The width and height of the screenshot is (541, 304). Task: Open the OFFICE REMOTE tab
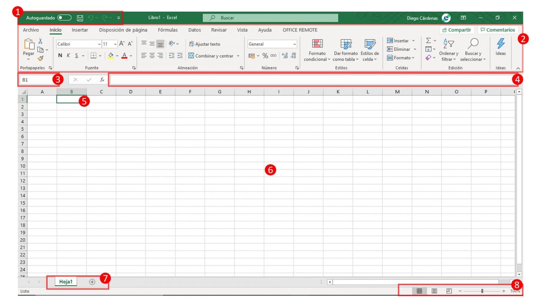pos(300,30)
